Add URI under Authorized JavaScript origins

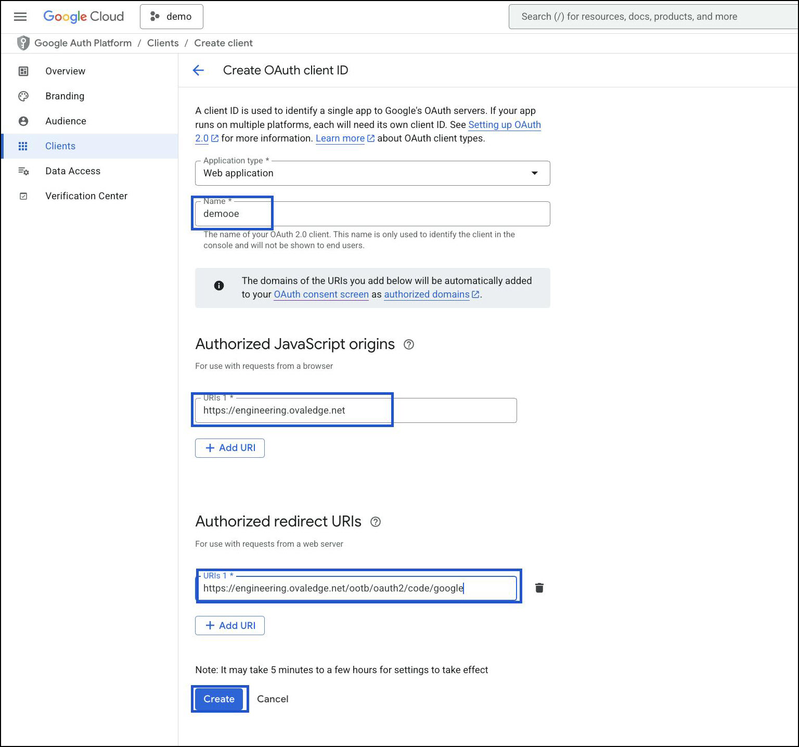pos(230,448)
